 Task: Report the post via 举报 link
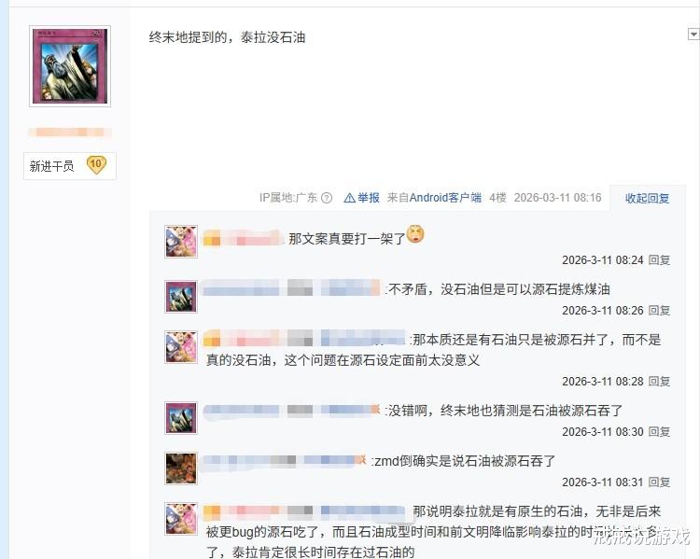click(x=369, y=197)
